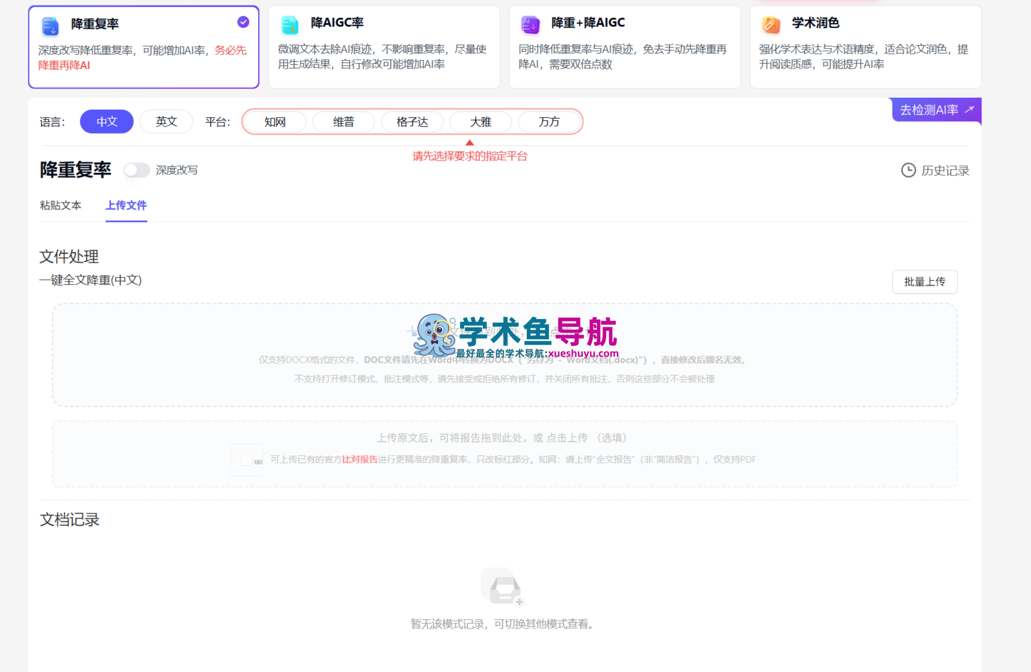The height and width of the screenshot is (672, 1031).
Task: Click the 降重复率 card icon
Action: 50,26
